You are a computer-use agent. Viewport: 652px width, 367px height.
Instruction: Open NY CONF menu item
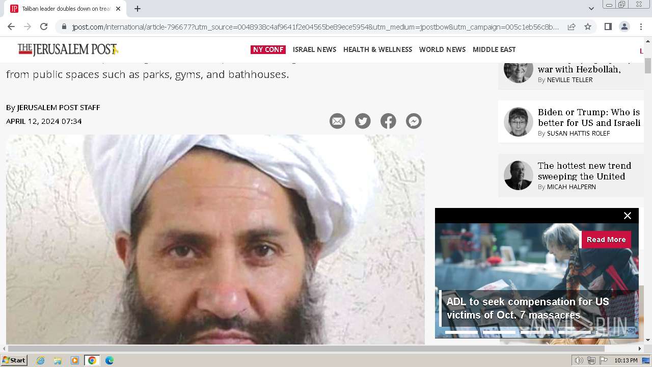268,49
